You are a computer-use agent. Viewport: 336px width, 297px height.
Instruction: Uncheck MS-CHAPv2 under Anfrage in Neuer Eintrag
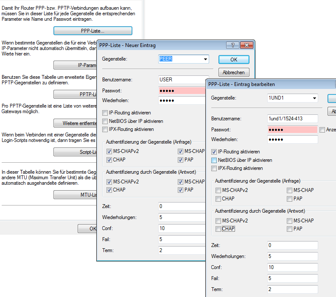110,152
